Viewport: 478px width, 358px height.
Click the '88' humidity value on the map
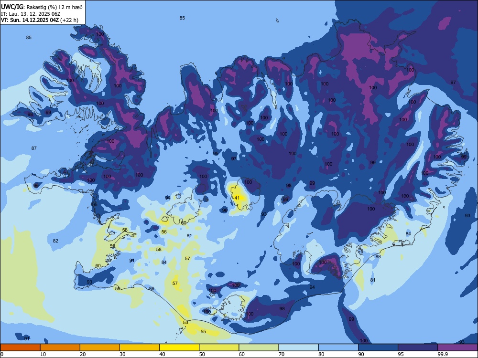pos(378,257)
